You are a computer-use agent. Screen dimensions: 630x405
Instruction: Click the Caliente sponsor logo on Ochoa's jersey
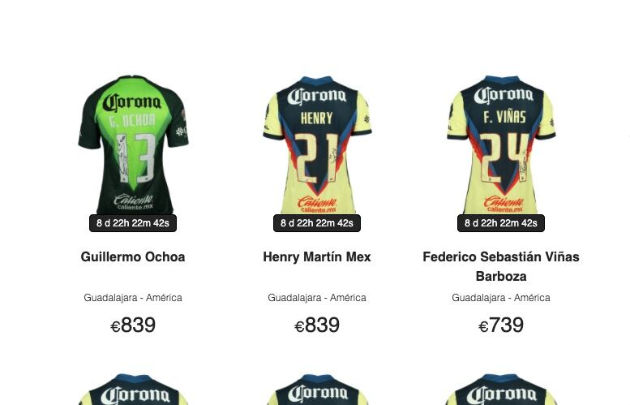tap(134, 202)
